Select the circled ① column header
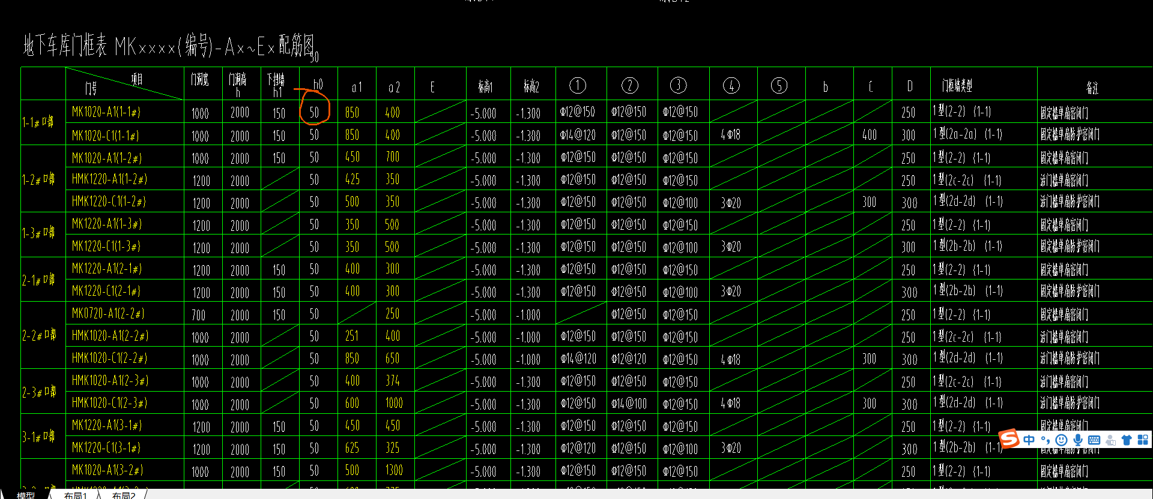Screen dimensions: 1153x499 (578, 86)
